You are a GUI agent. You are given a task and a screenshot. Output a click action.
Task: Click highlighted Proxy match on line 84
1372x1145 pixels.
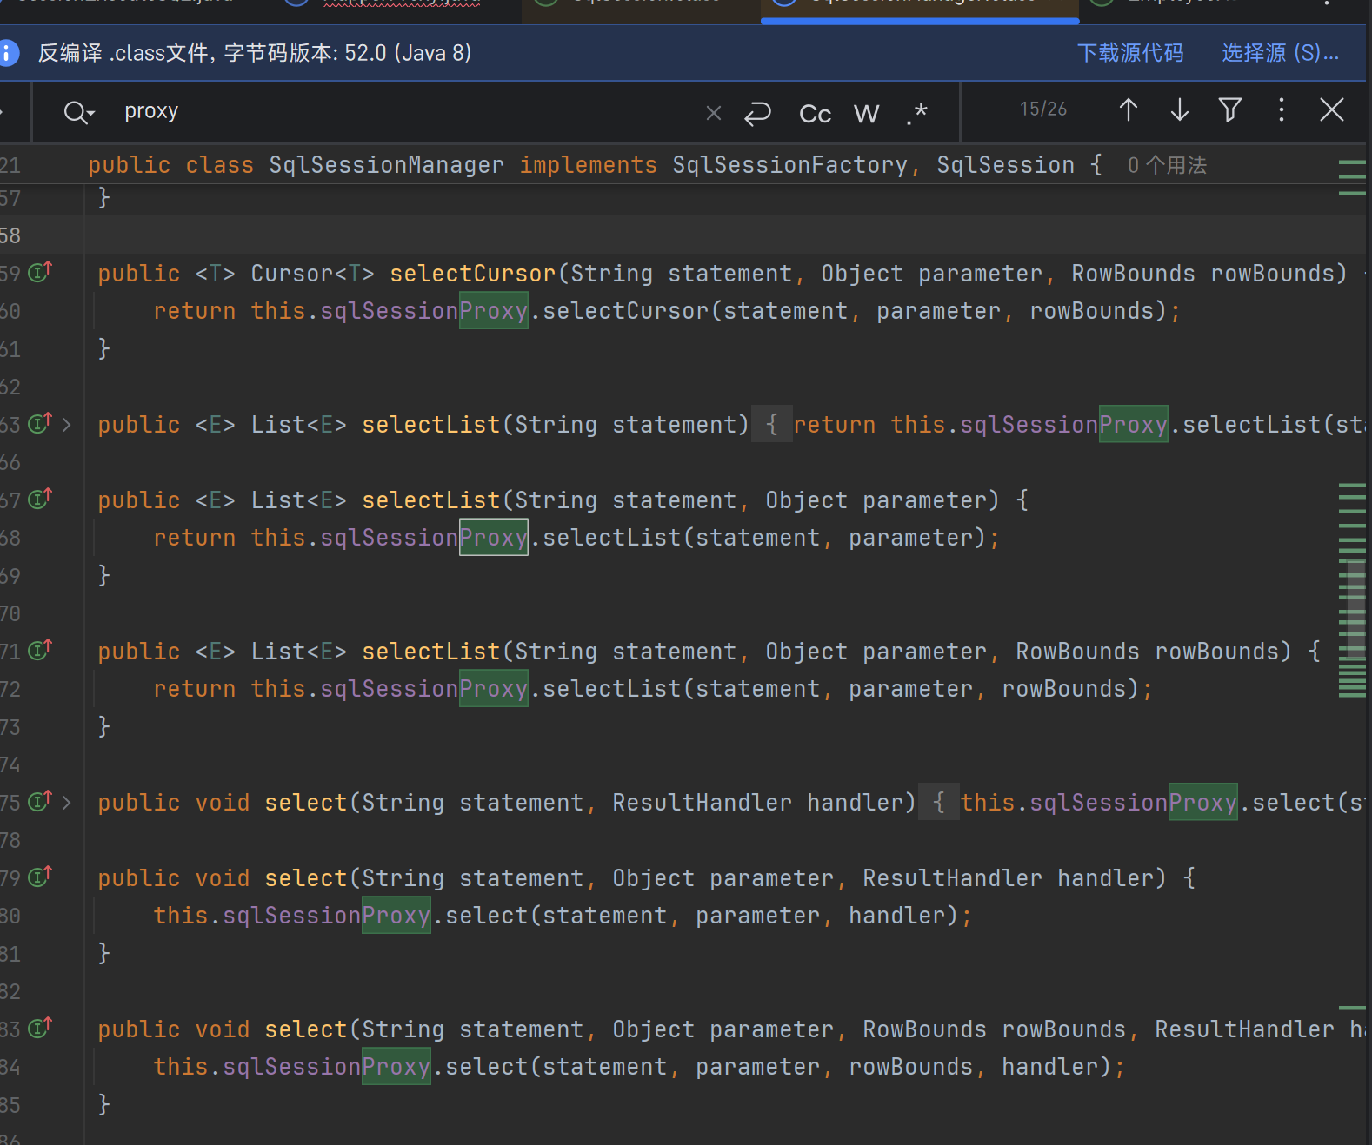click(x=396, y=1067)
